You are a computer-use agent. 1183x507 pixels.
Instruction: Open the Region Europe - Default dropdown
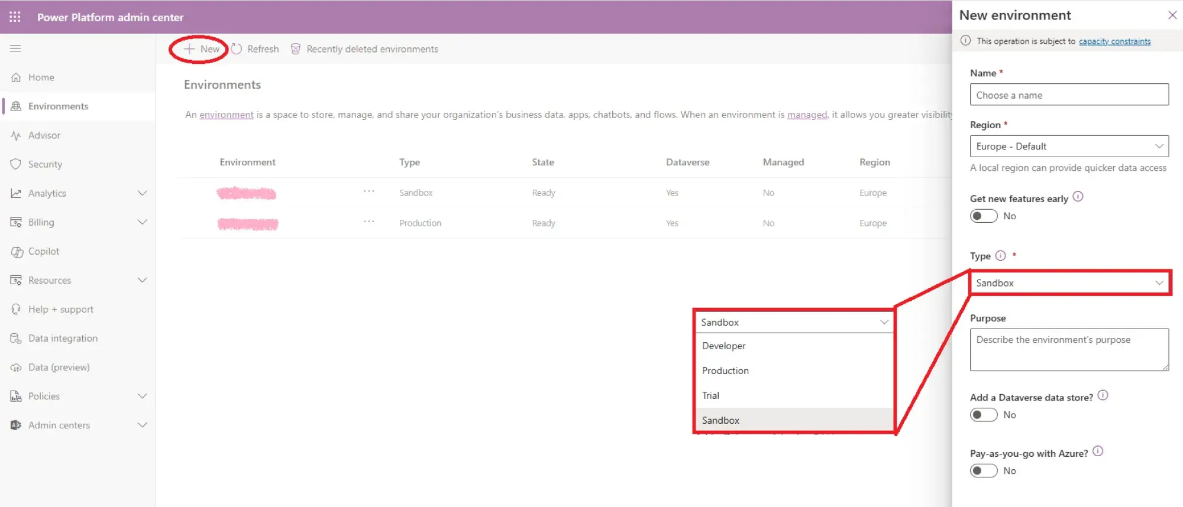[x=1069, y=147]
